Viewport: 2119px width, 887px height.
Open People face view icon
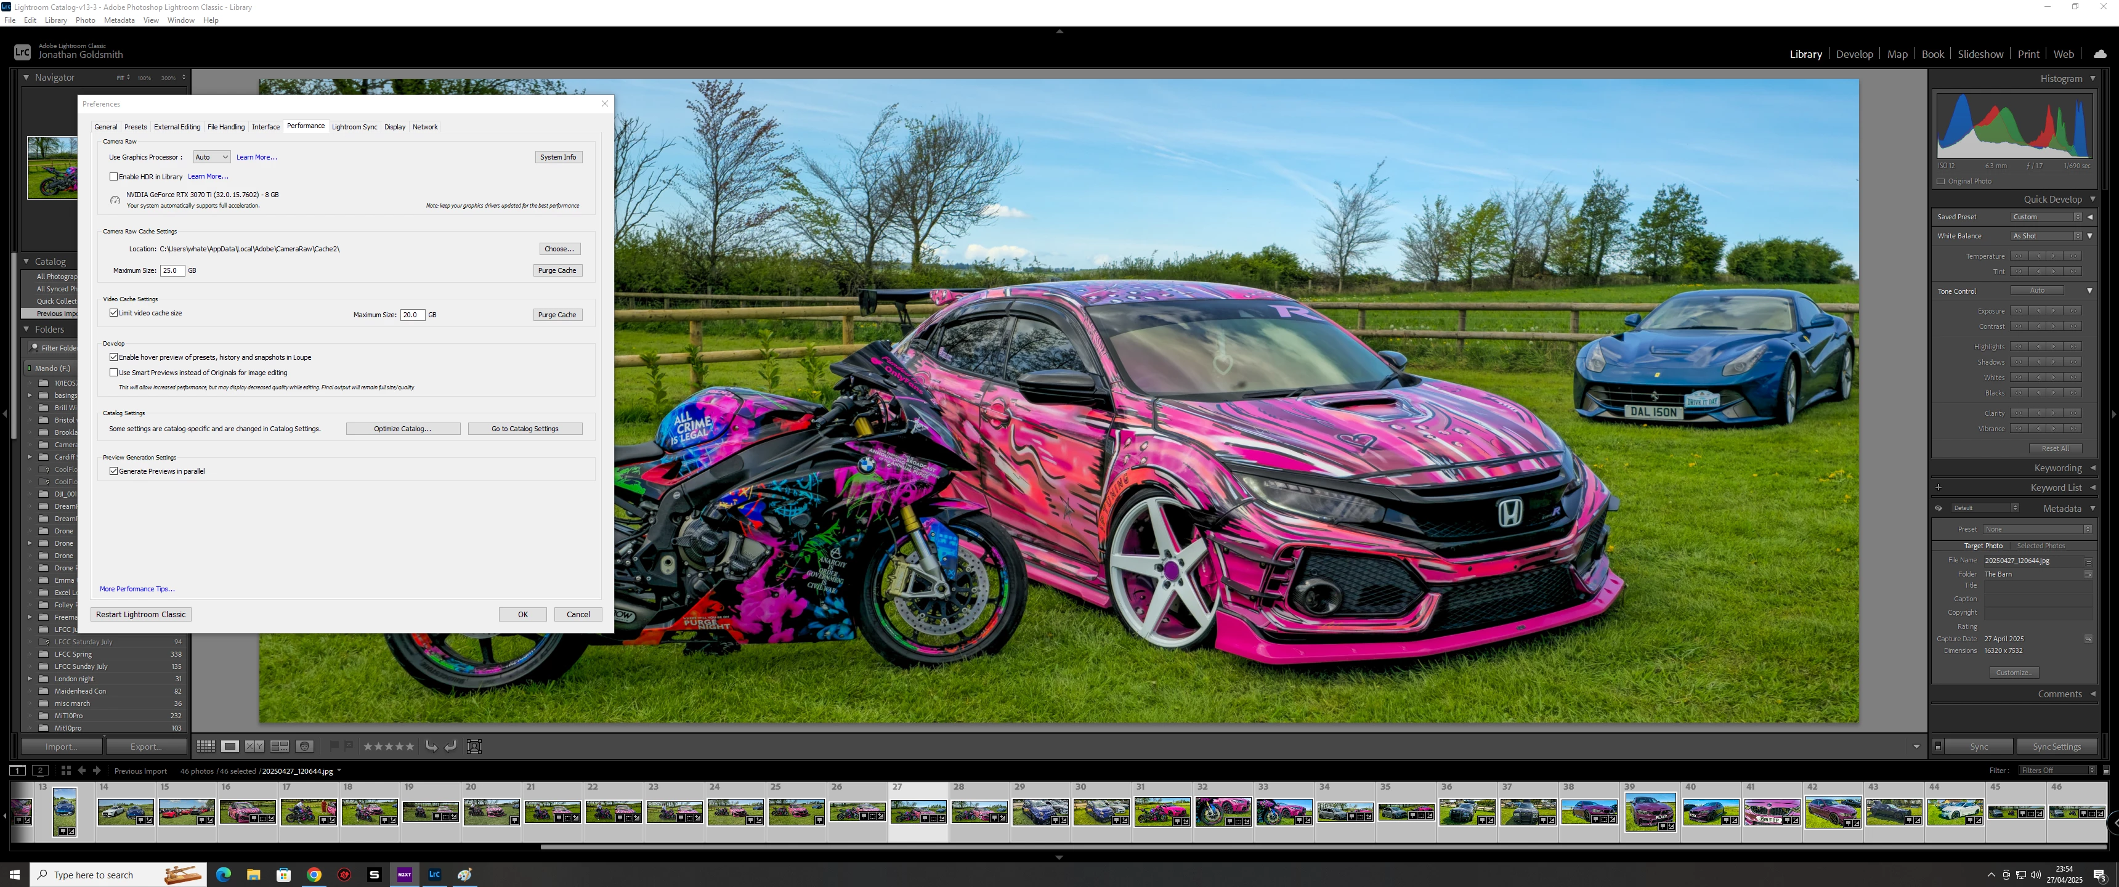pyautogui.click(x=304, y=747)
